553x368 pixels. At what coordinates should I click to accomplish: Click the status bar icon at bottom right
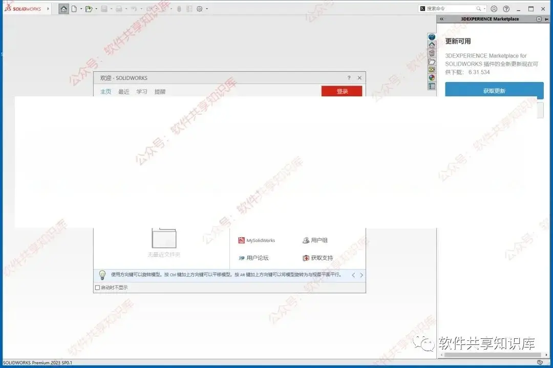(x=540, y=362)
